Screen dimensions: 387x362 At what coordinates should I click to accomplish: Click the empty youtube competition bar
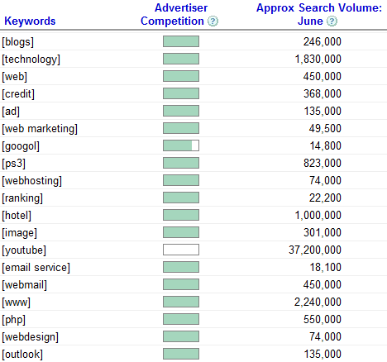(181, 250)
